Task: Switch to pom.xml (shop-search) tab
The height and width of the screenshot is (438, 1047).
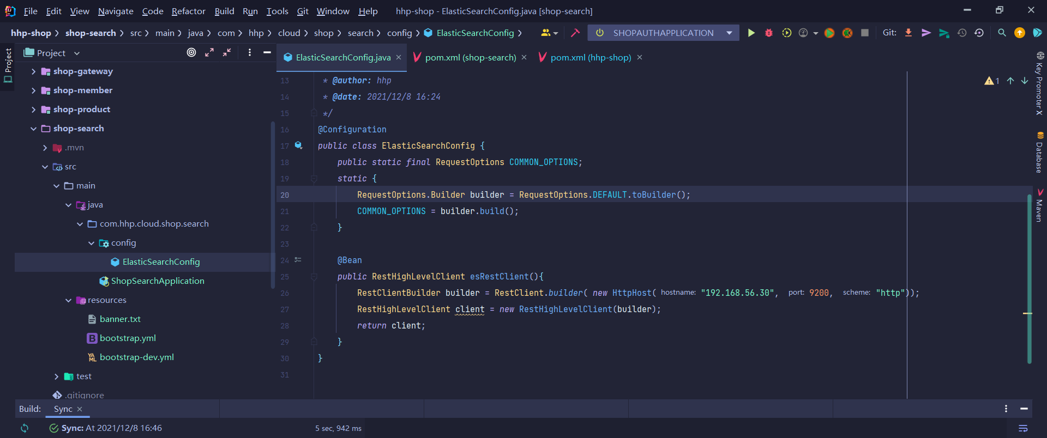Action: tap(470, 57)
